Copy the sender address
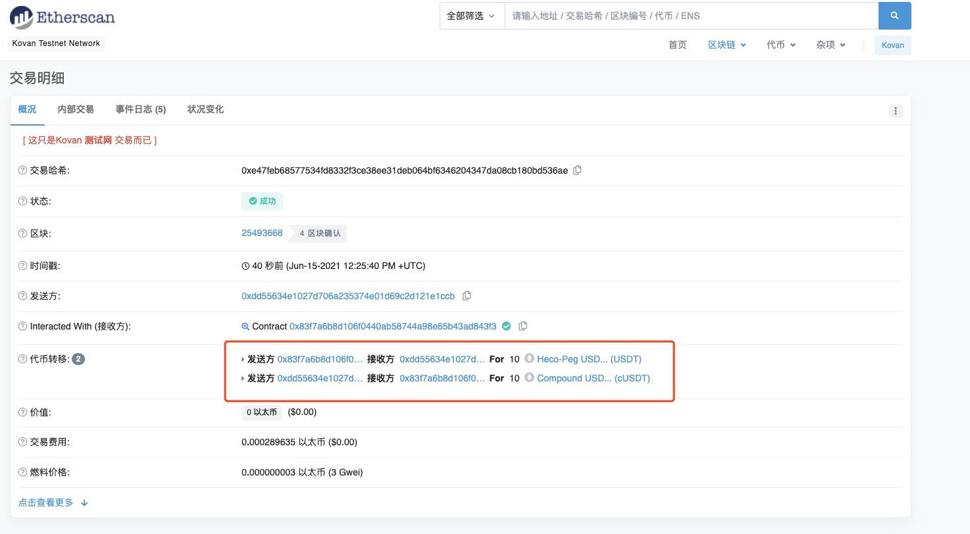Screen dimensions: 970x534 [467, 296]
